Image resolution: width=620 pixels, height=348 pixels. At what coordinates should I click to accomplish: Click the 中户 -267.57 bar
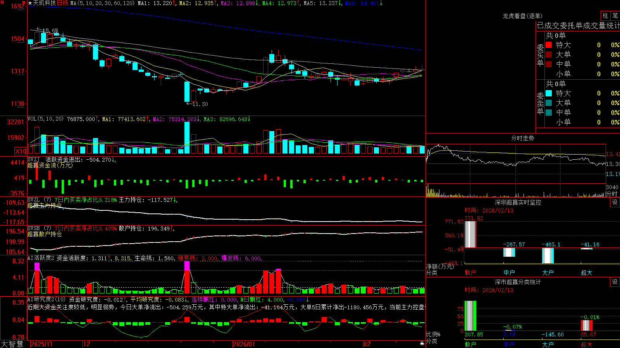click(x=509, y=252)
